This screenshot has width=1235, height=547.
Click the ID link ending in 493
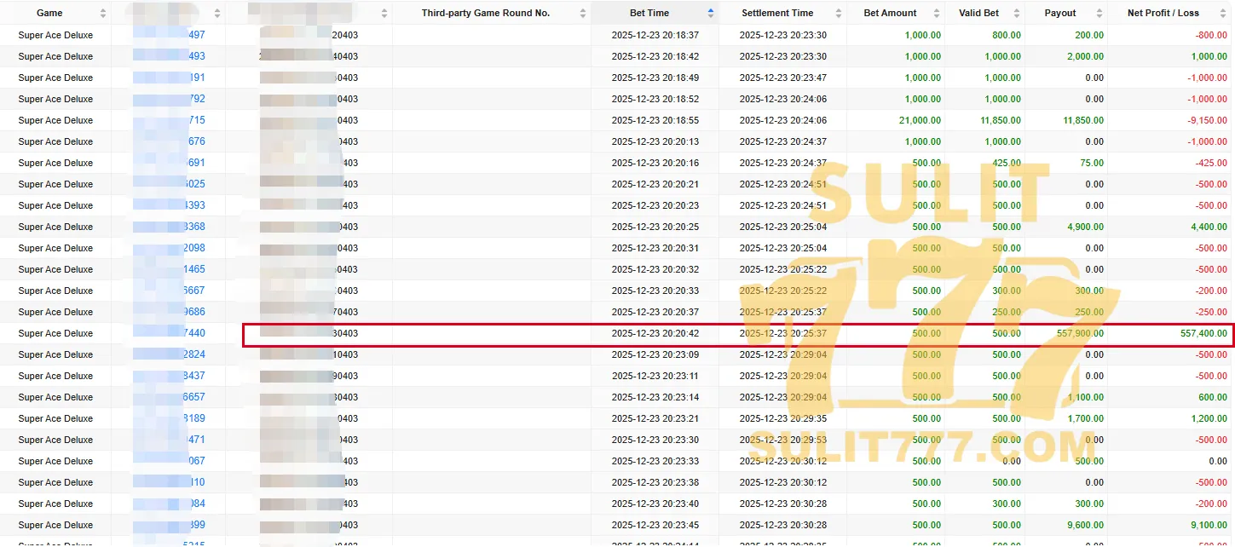coord(195,56)
